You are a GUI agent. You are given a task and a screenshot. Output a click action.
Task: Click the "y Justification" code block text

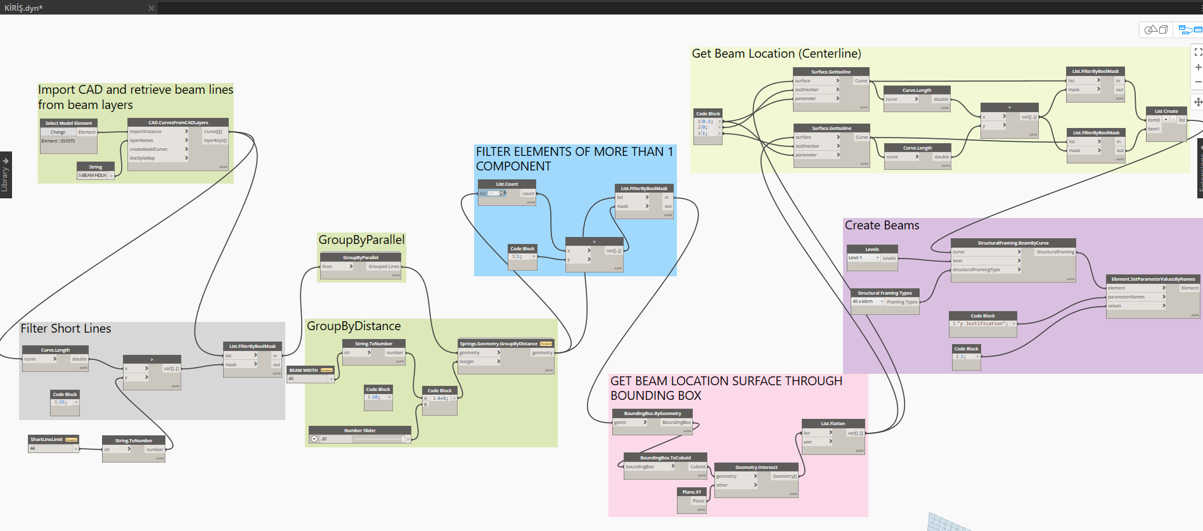(x=983, y=324)
